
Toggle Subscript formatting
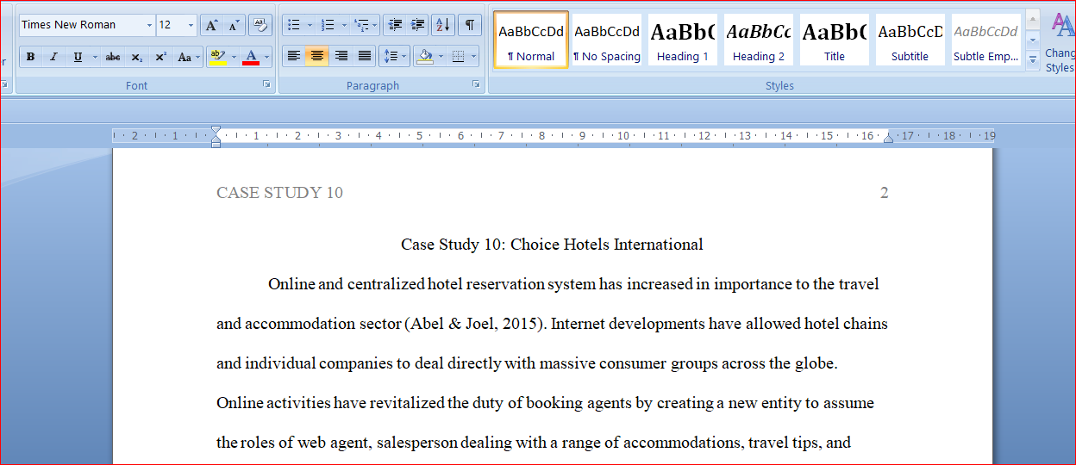click(137, 57)
